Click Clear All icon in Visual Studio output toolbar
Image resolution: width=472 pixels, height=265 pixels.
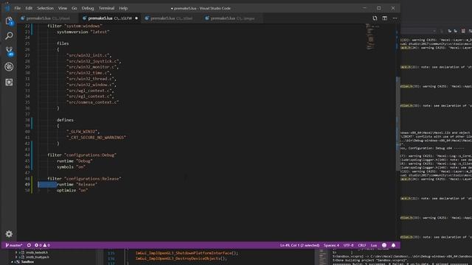[463, 31]
